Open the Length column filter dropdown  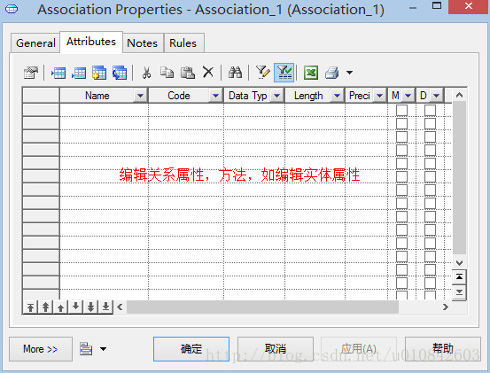337,96
